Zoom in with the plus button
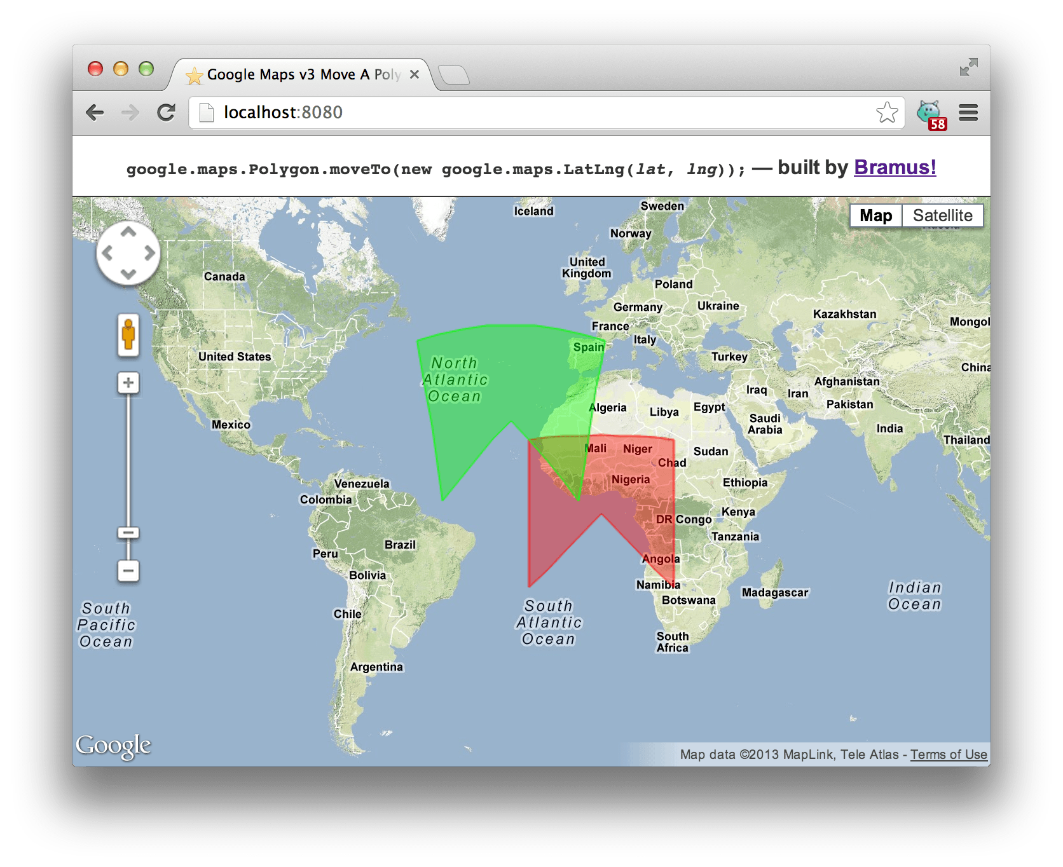1063x867 pixels. (128, 383)
